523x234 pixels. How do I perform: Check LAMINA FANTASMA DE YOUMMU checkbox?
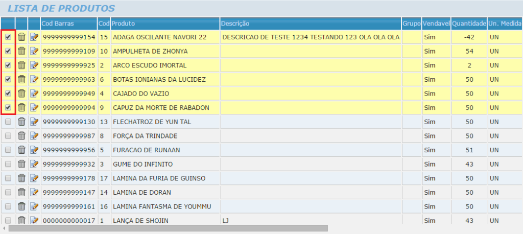8,206
